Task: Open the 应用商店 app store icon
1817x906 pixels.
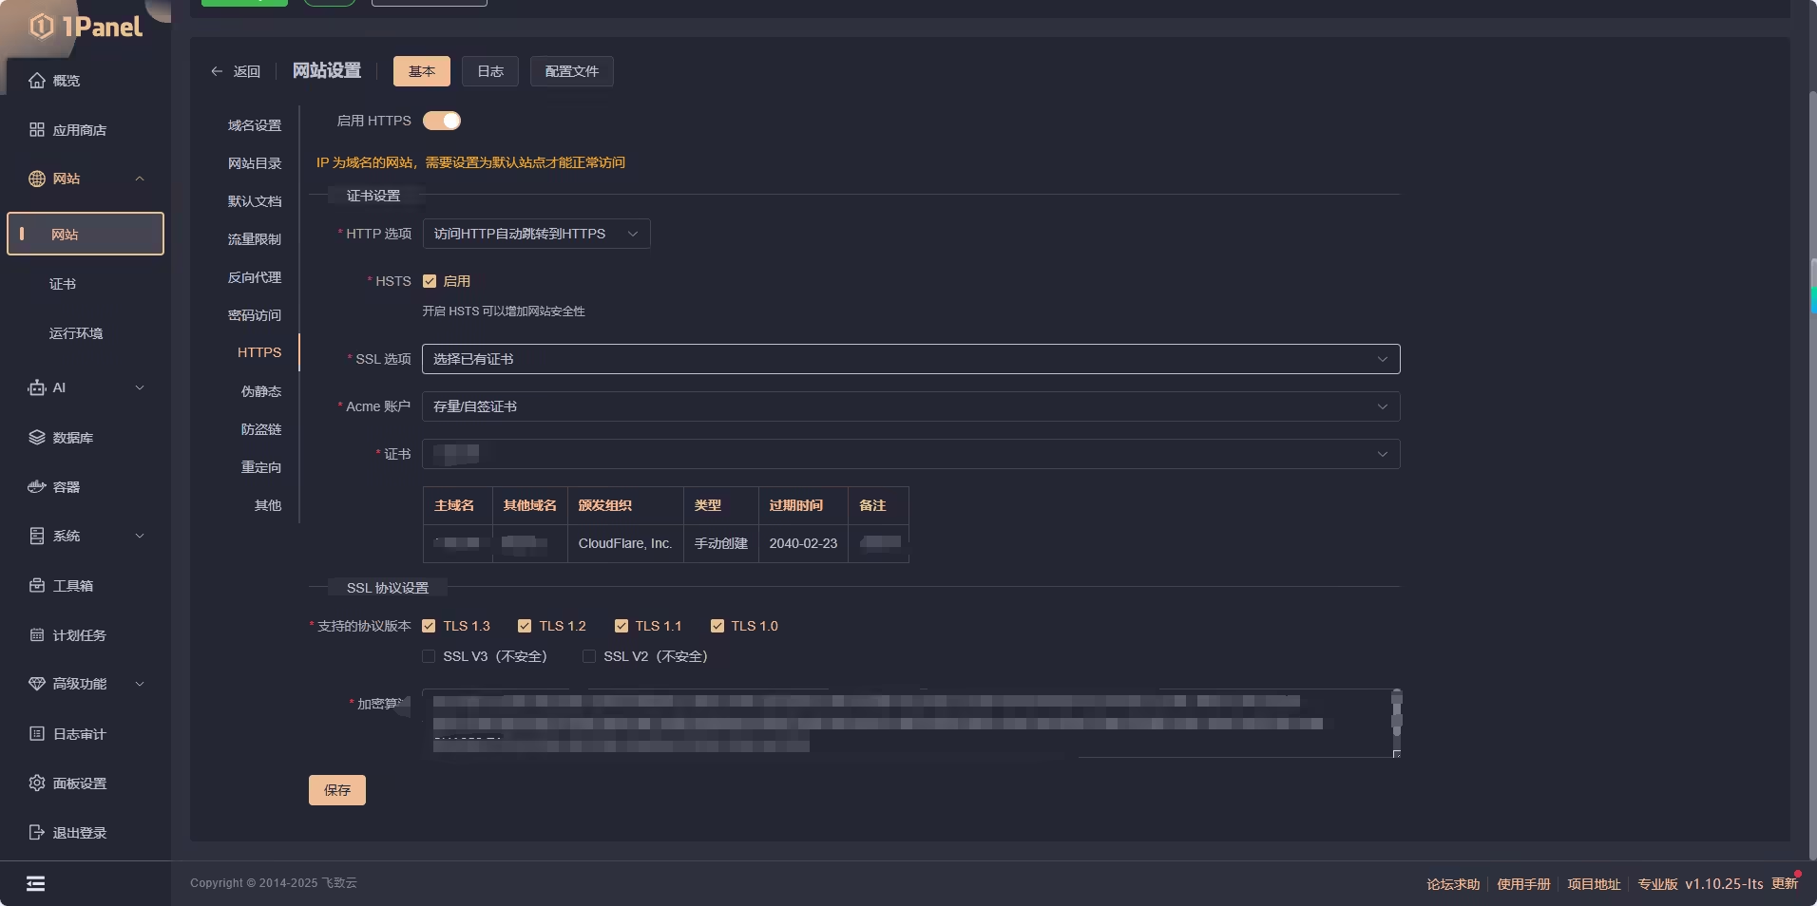Action: [x=37, y=130]
